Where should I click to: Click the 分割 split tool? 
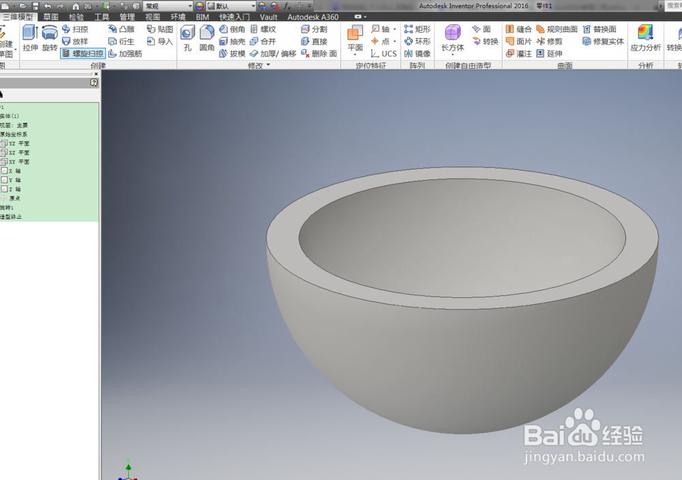[314, 29]
